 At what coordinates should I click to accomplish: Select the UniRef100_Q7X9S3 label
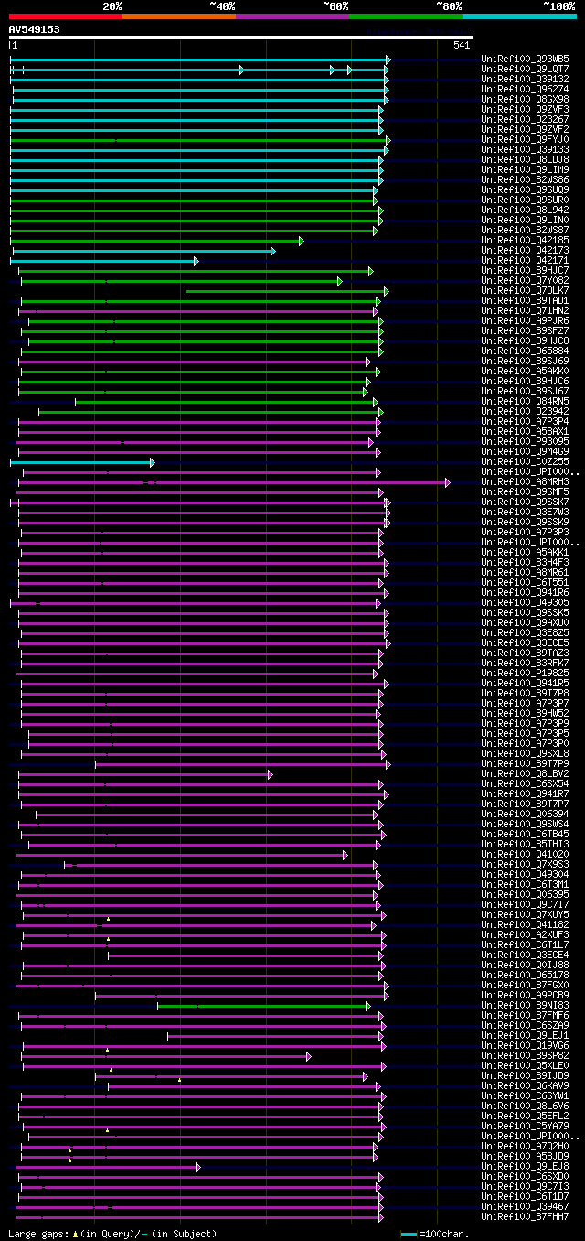tap(525, 865)
